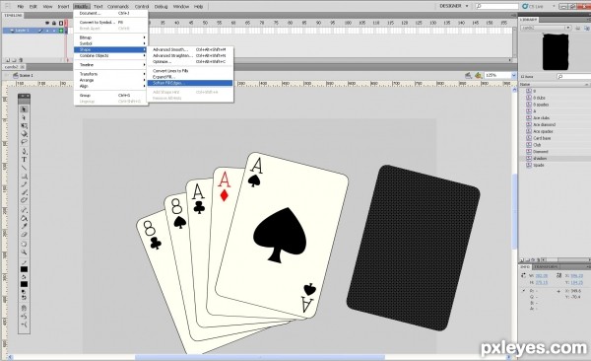Open the stage zoom percentage dropdown
Image resolution: width=591 pixels, height=361 pixels.
coord(513,76)
